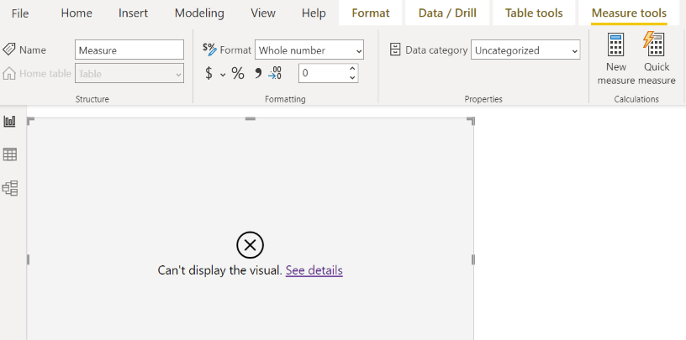Image resolution: width=686 pixels, height=340 pixels.
Task: Increase decimal places with up arrow
Action: click(x=352, y=69)
